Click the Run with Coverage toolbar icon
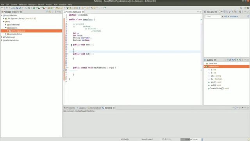 point(39,8)
